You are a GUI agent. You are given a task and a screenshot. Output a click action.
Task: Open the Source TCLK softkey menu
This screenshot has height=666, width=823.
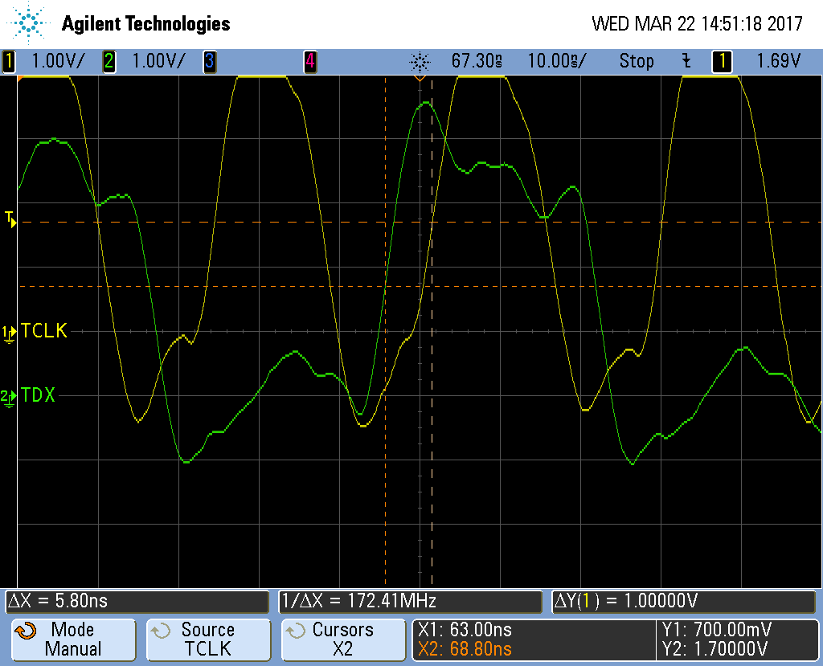pyautogui.click(x=207, y=639)
